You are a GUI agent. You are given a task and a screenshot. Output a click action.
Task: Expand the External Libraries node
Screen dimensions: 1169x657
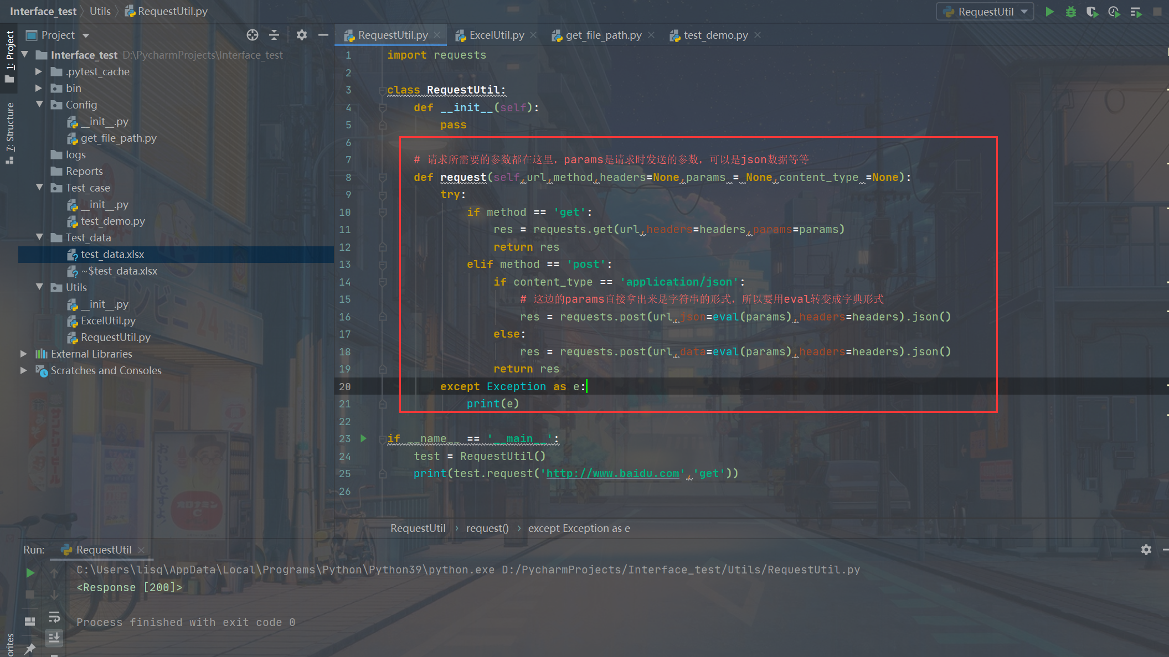point(24,354)
